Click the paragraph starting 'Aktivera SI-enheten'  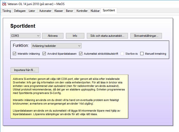click(x=69, y=86)
